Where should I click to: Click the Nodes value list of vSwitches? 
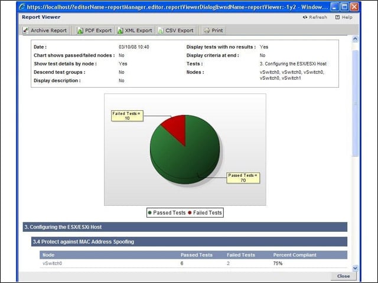click(292, 75)
